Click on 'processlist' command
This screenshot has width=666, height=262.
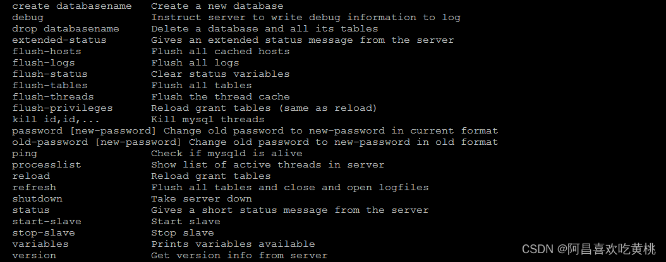pos(46,164)
